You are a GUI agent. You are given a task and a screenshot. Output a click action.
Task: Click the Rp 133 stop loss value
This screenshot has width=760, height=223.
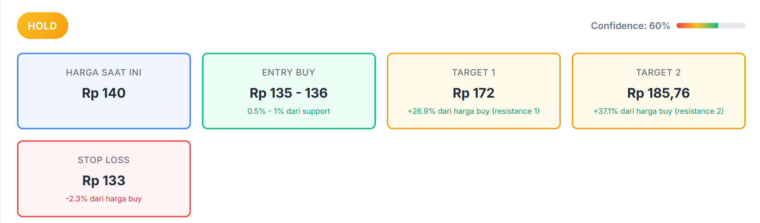click(104, 181)
